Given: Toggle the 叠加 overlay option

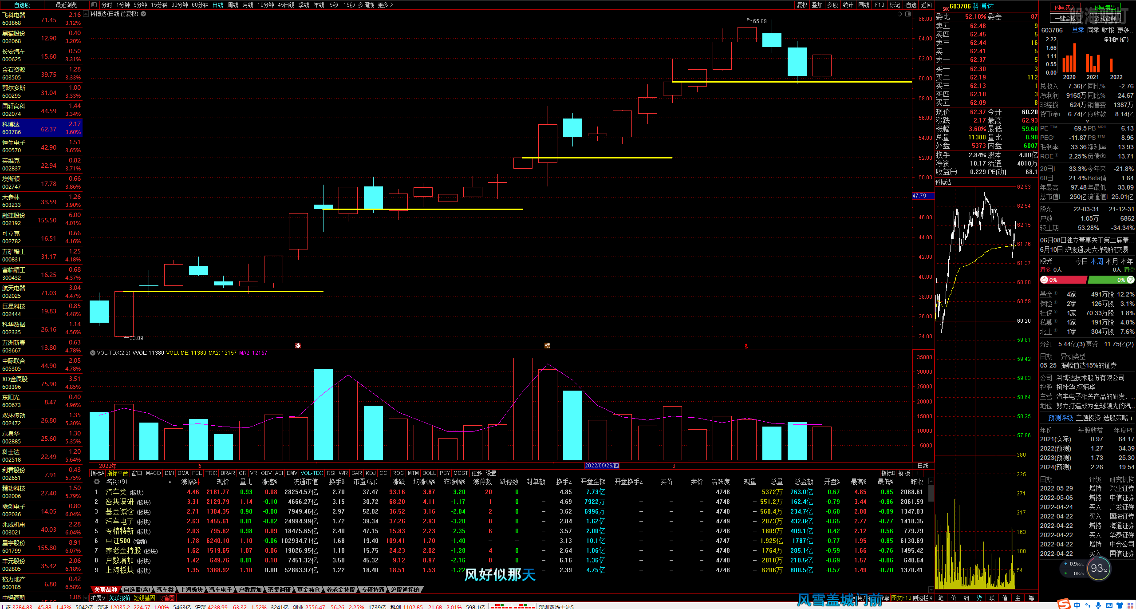Looking at the screenshot, I should (817, 5).
